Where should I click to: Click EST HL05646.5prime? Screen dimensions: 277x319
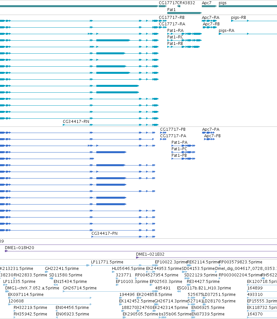coord(128,269)
